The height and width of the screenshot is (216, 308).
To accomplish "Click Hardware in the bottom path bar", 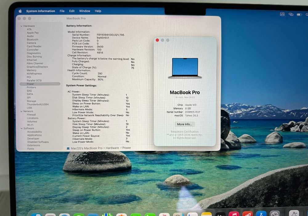I will (112, 148).
